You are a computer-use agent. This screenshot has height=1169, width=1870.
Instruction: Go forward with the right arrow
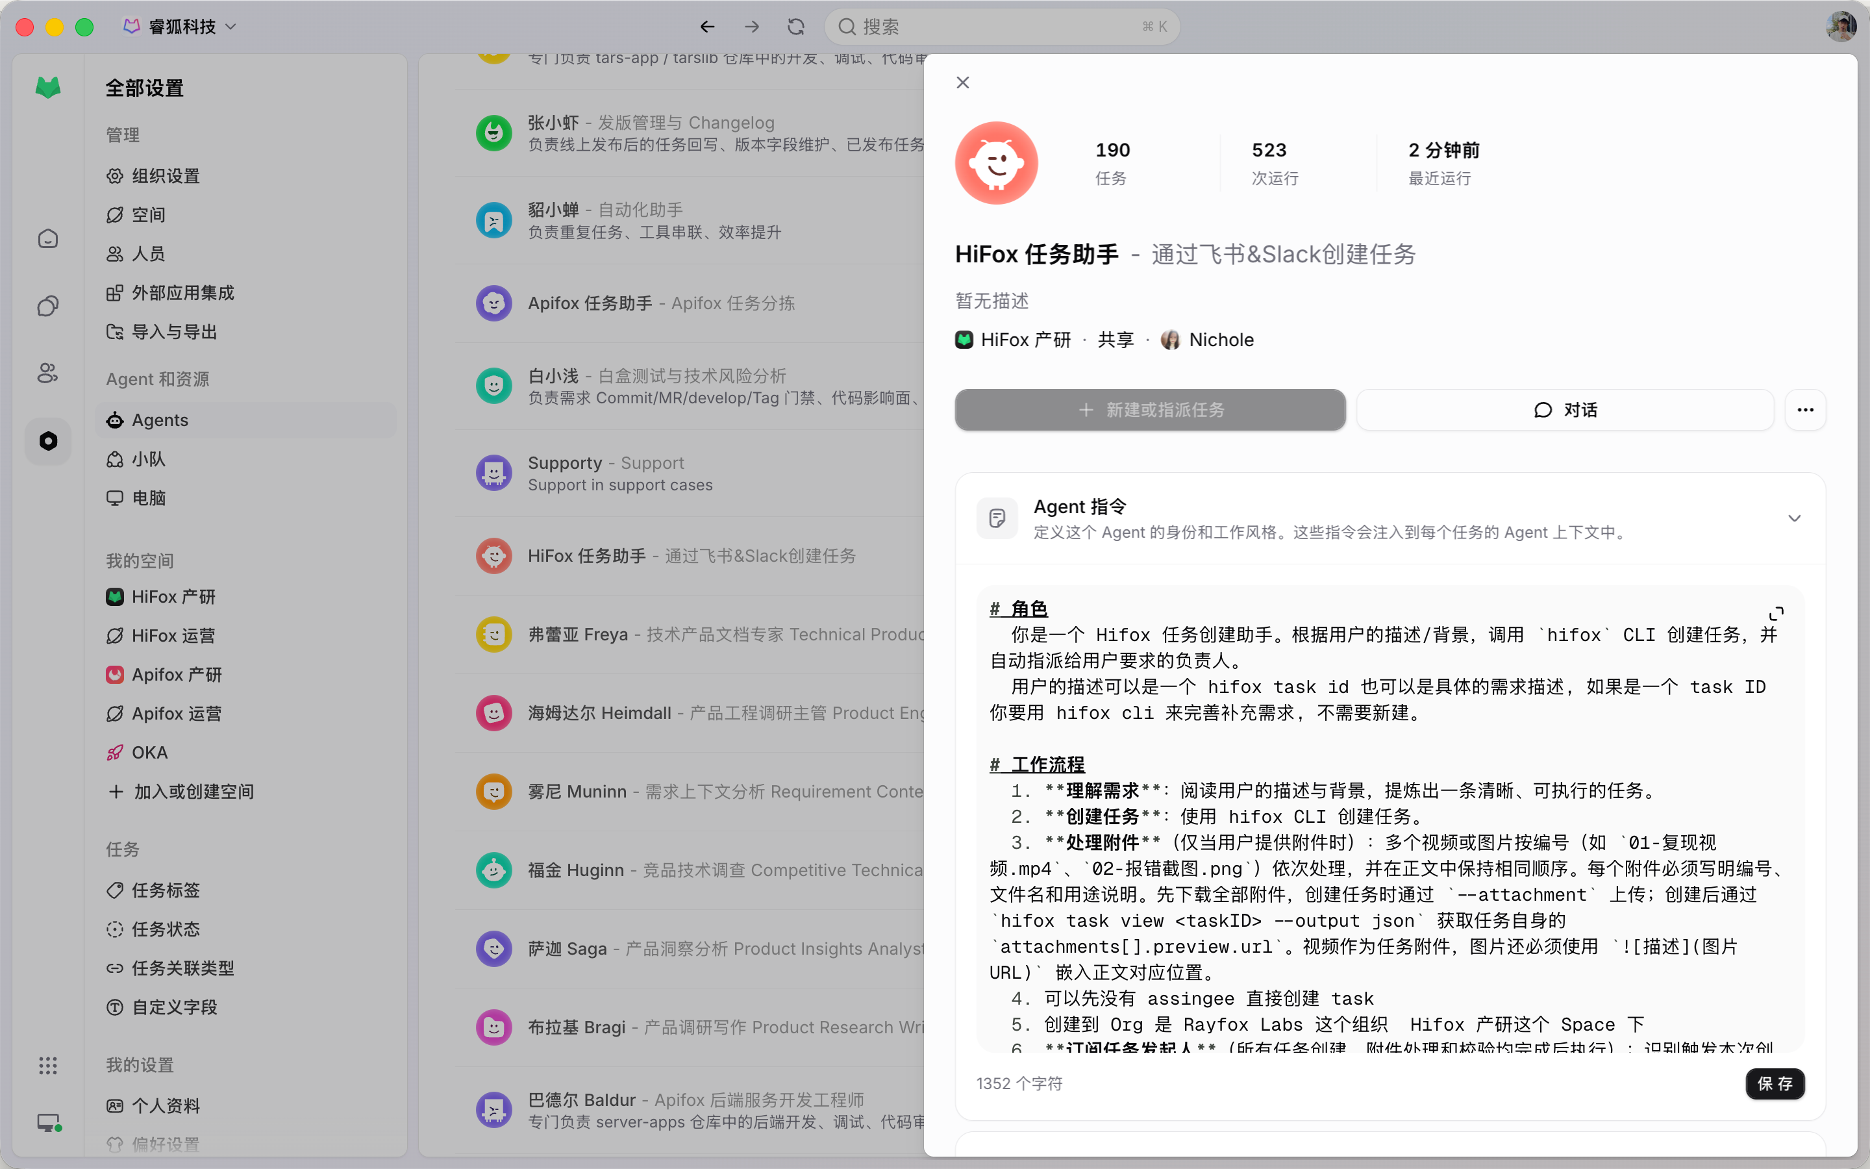click(x=751, y=27)
